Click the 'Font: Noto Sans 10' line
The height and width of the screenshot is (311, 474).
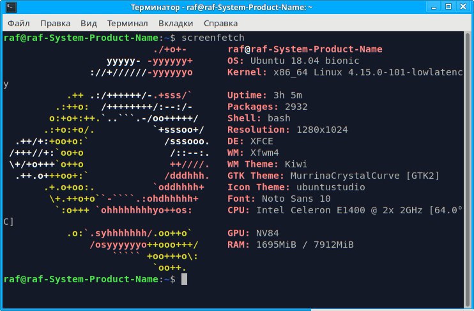click(x=279, y=199)
